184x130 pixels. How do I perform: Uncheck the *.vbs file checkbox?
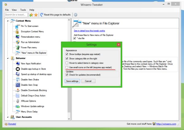pos(75,38)
